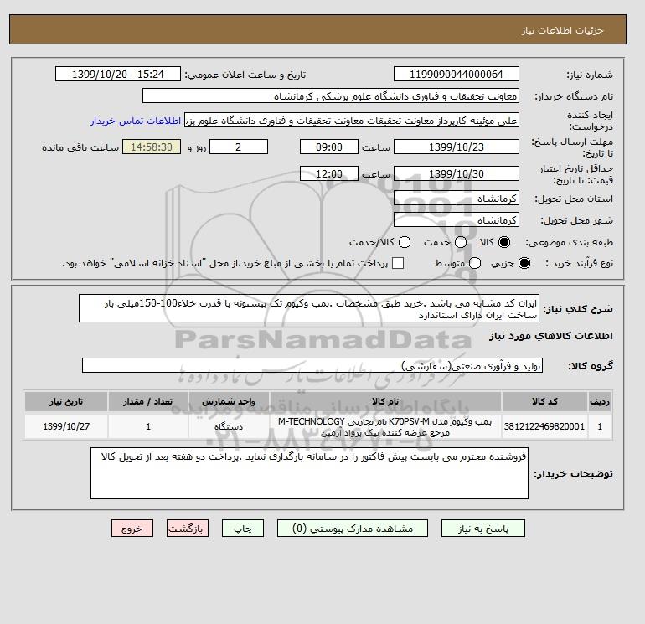Click the product name cell K70PSV-M
The height and width of the screenshot is (624, 645).
tap(385, 426)
